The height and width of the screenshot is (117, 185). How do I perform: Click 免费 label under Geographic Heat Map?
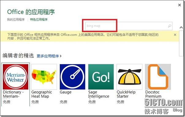35,102
